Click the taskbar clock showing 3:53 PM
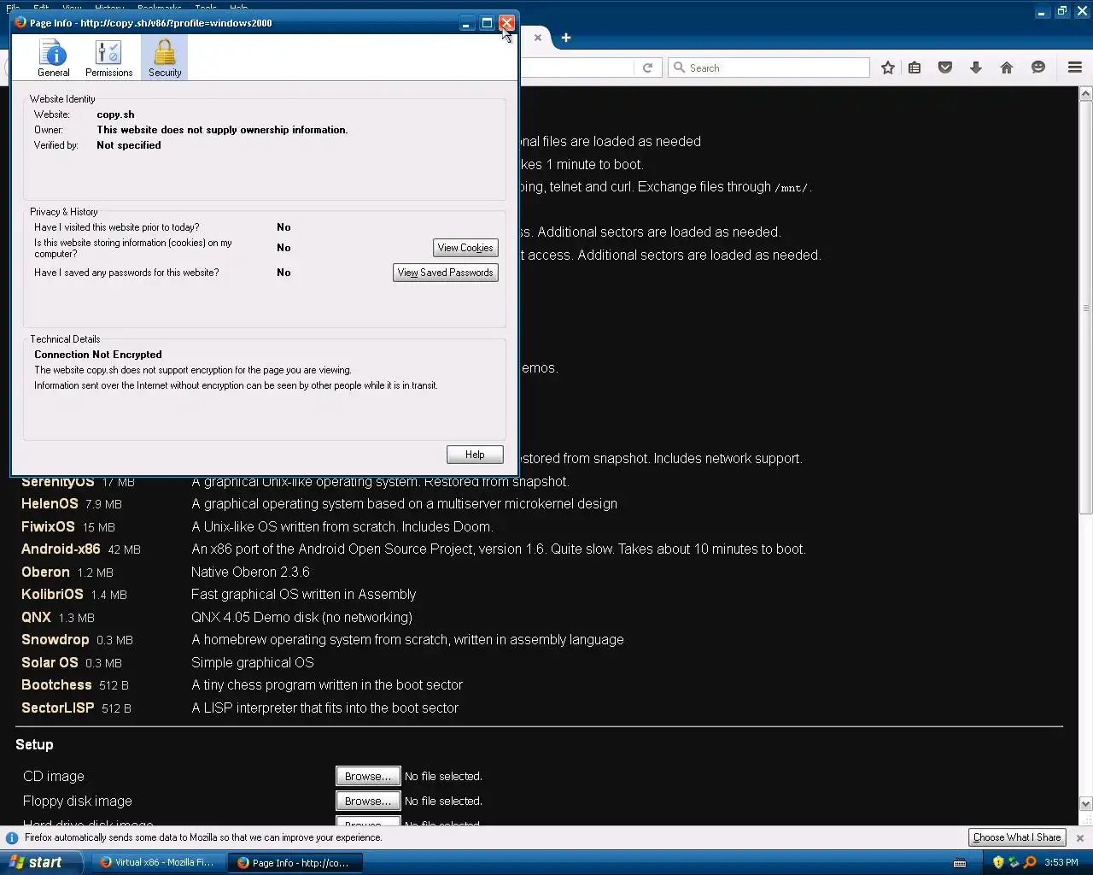This screenshot has height=875, width=1093. coord(1061,863)
